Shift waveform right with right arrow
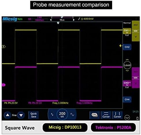This screenshot has height=135, width=141. click(74, 20)
